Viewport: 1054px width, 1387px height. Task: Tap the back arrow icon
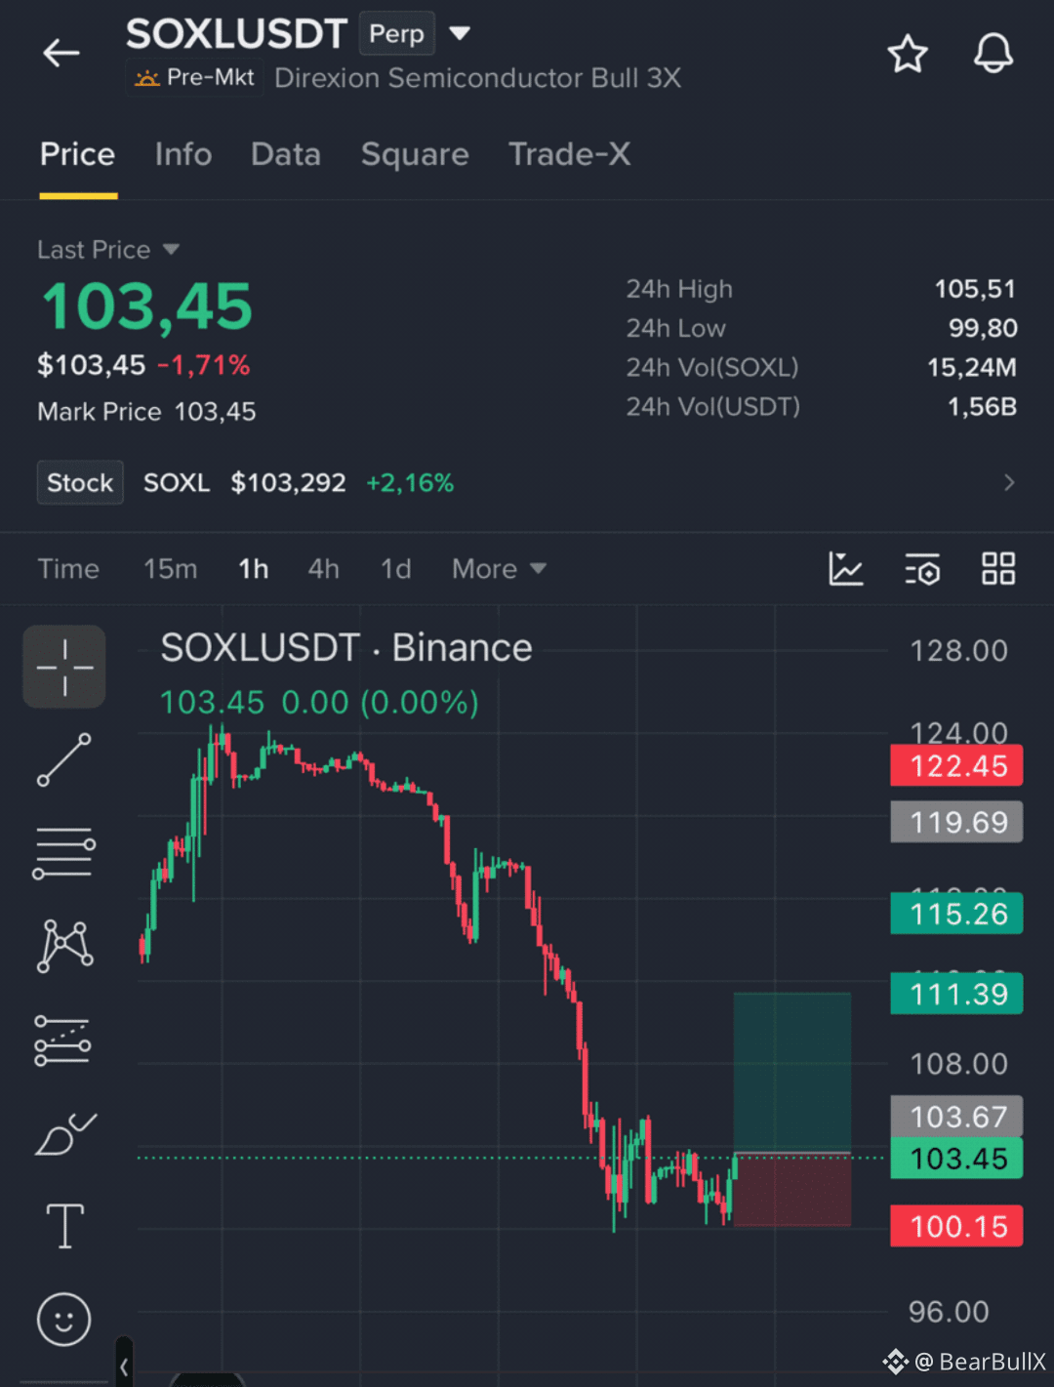pos(61,53)
